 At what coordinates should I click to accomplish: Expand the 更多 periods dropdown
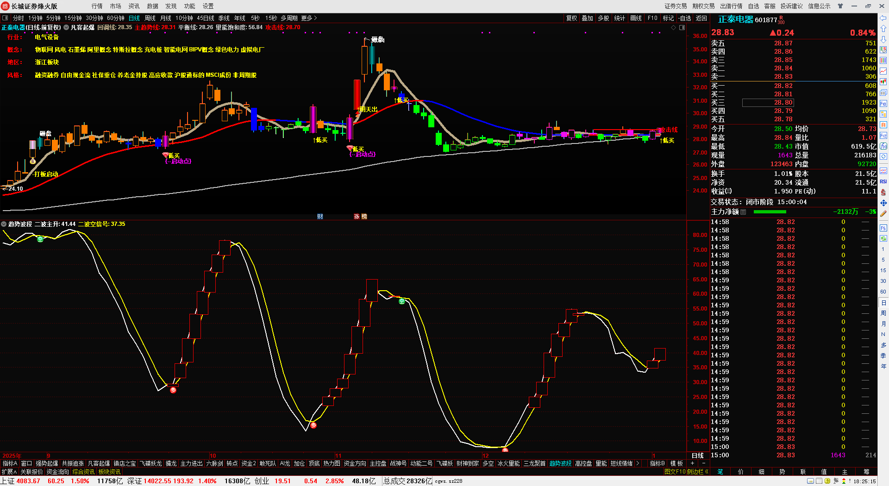click(309, 18)
